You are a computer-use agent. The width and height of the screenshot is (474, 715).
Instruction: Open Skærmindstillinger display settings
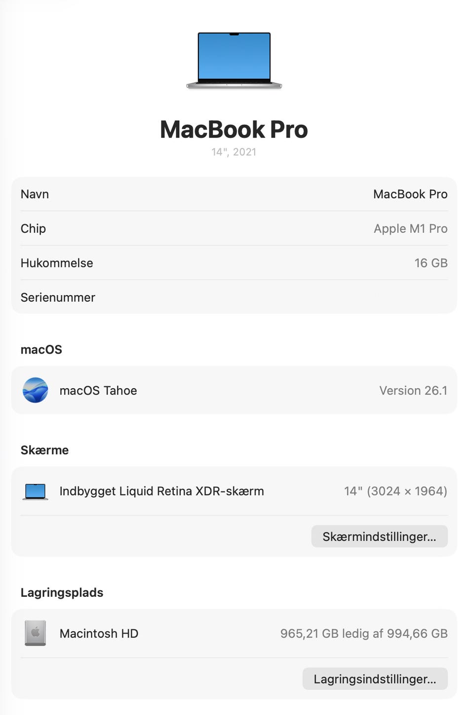click(379, 536)
